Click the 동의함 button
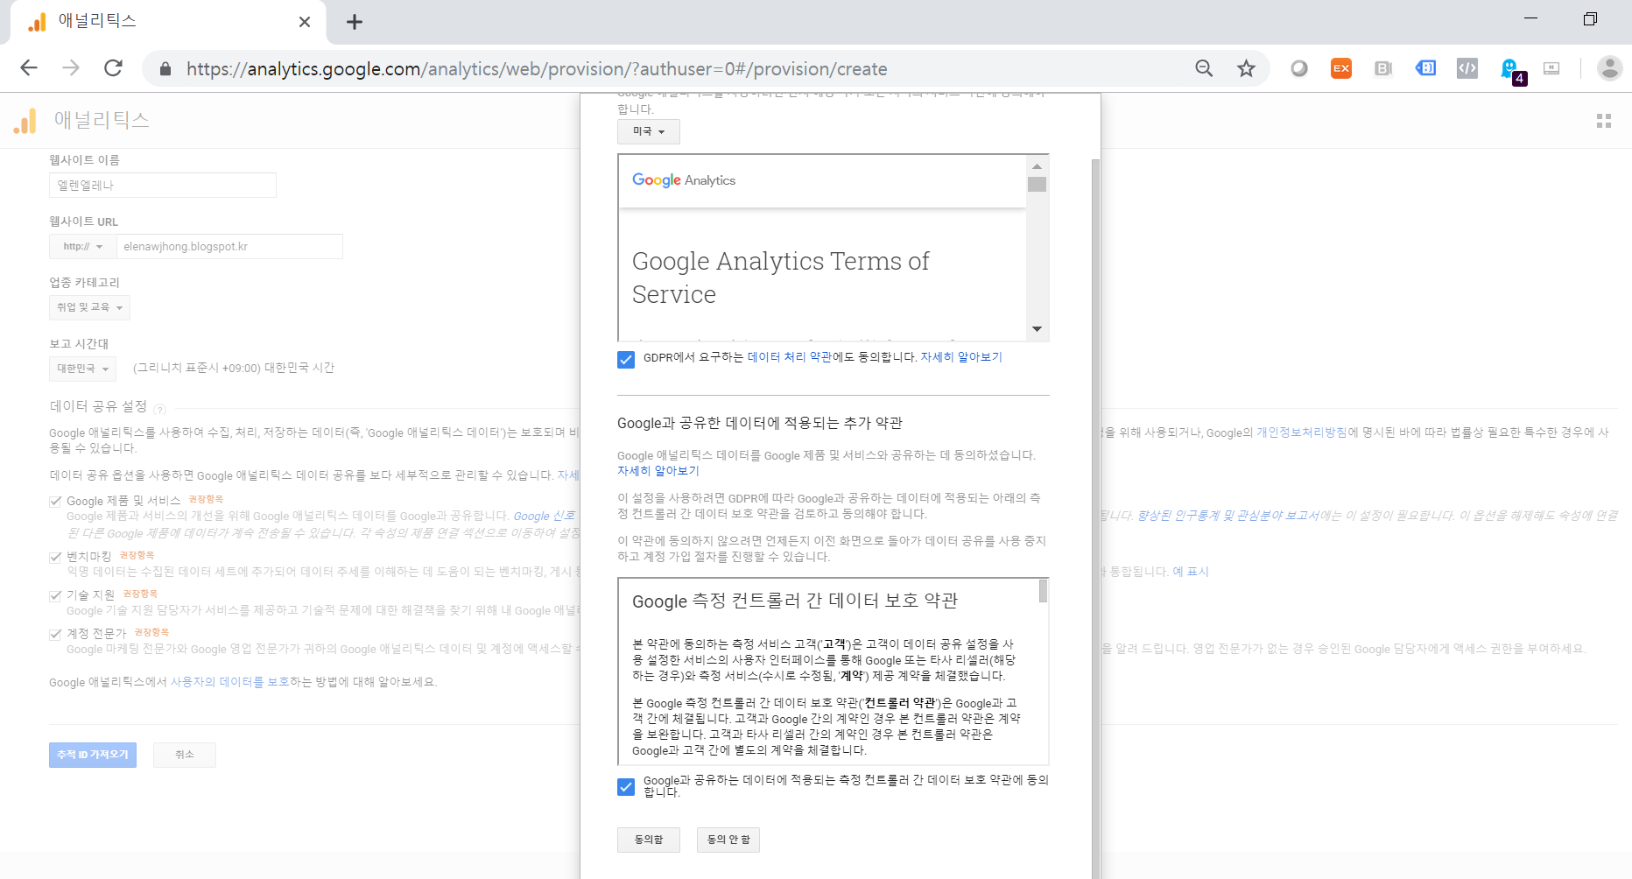 [649, 840]
